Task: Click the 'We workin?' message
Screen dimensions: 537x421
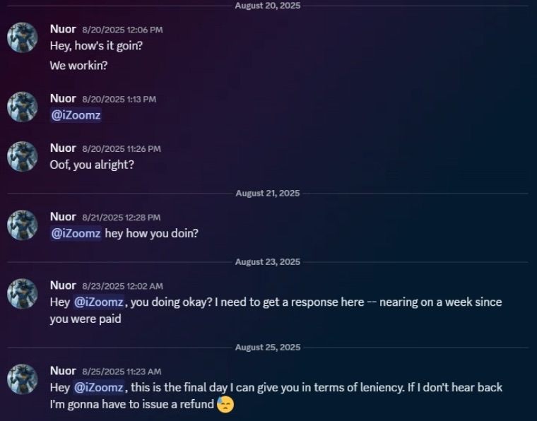Action: pyautogui.click(x=78, y=66)
